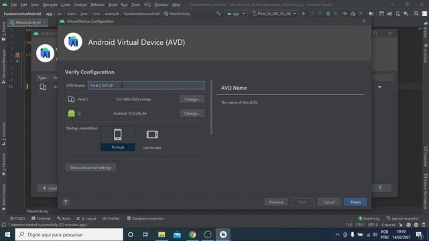The width and height of the screenshot is (429, 241).
Task: Open the app run configuration dropdown
Action: click(236, 13)
